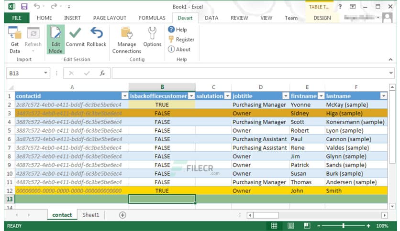The image size is (400, 231).
Task: Switch to Page Break Preview in status bar
Action: click(x=307, y=226)
